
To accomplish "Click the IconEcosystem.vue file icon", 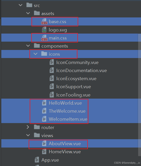I will pos(52,78).
